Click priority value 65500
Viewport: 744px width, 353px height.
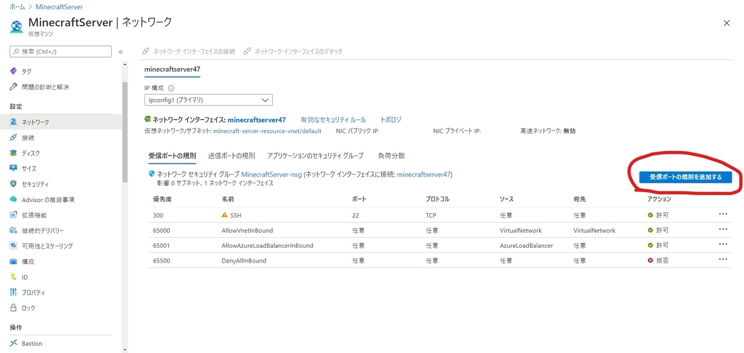(161, 261)
